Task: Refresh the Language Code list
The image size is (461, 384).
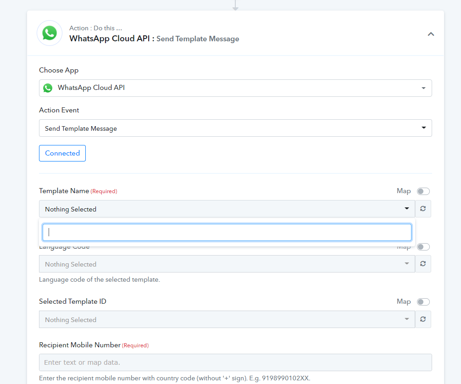Action: point(423,264)
